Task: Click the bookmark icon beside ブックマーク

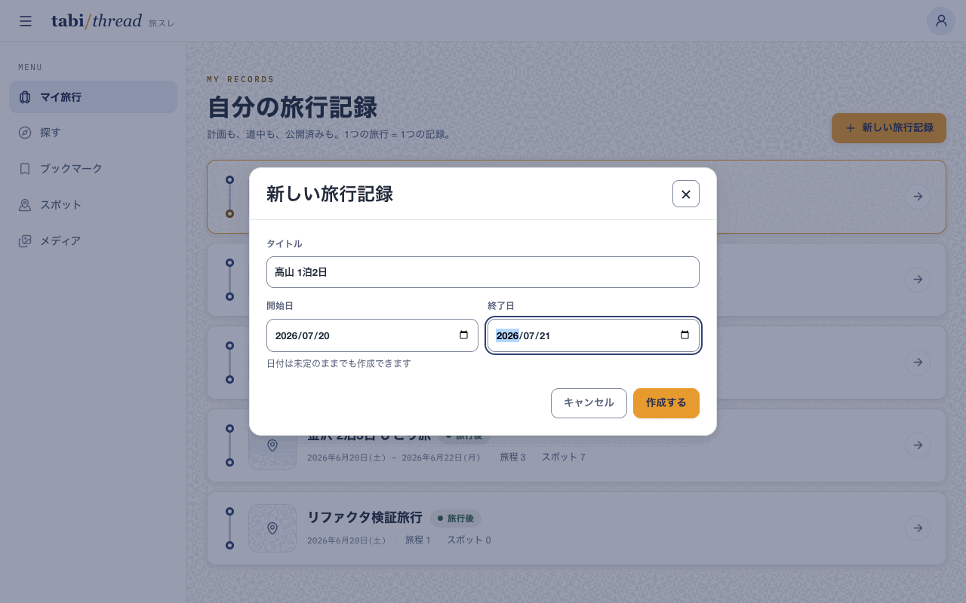Action: point(25,169)
